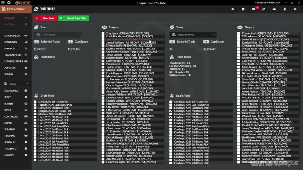
Task: Click the Cowboys cap space value $8,879,692
Action: 209,49
